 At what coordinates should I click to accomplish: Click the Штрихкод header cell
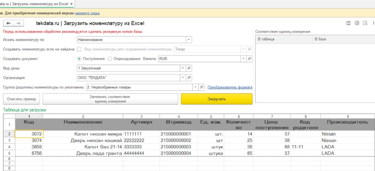click(x=179, y=125)
